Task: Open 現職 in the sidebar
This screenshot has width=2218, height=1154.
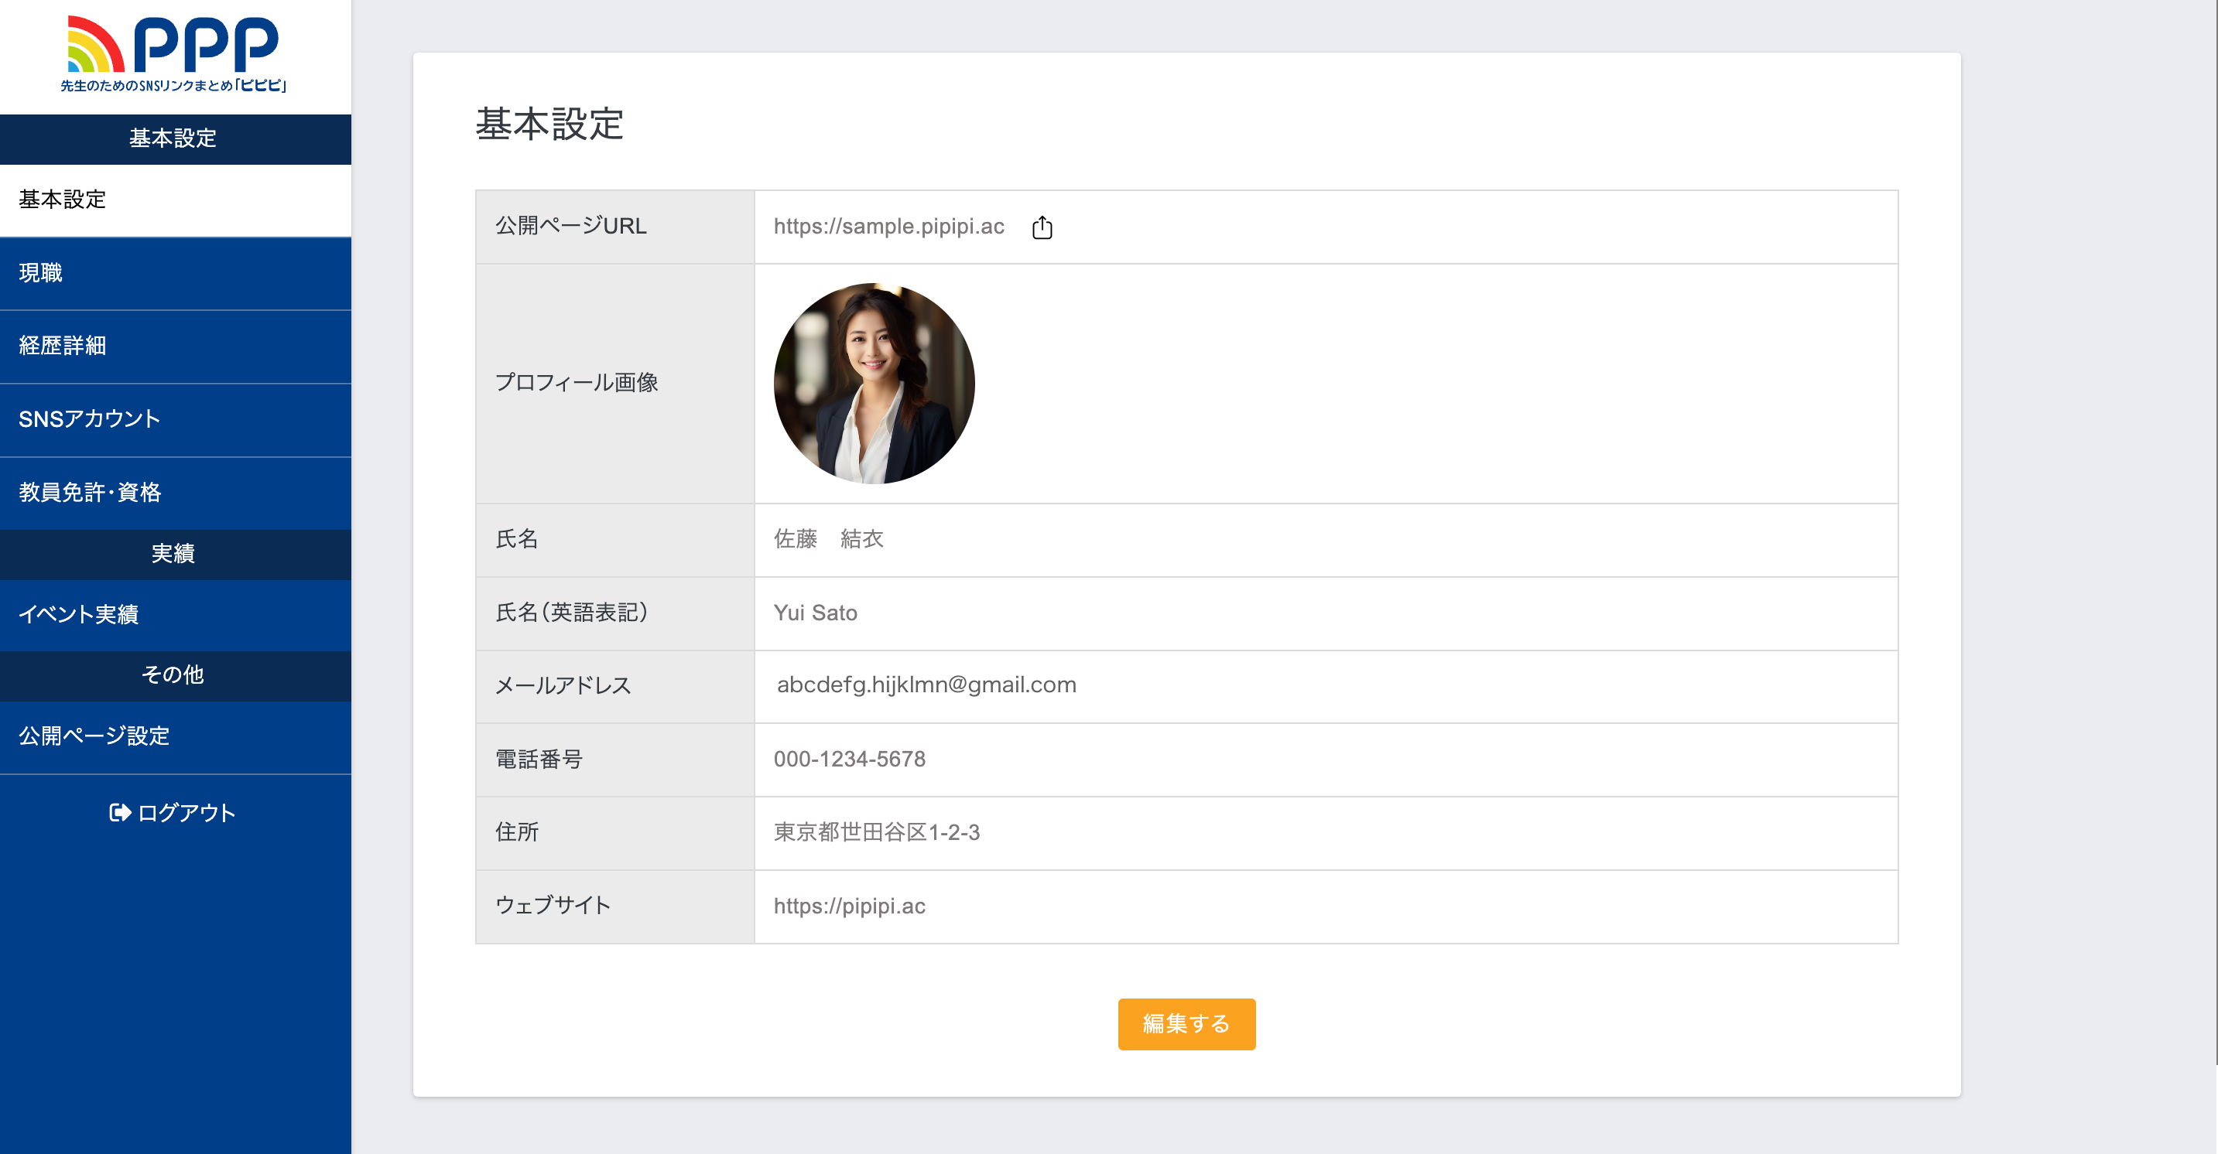Action: 40,273
